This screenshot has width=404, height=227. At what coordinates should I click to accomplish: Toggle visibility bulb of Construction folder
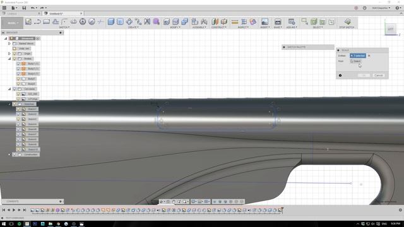[x=15, y=154]
